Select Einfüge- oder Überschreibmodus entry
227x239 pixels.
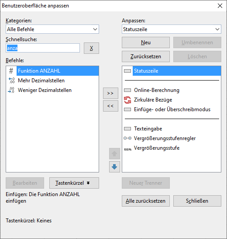tap(172, 109)
